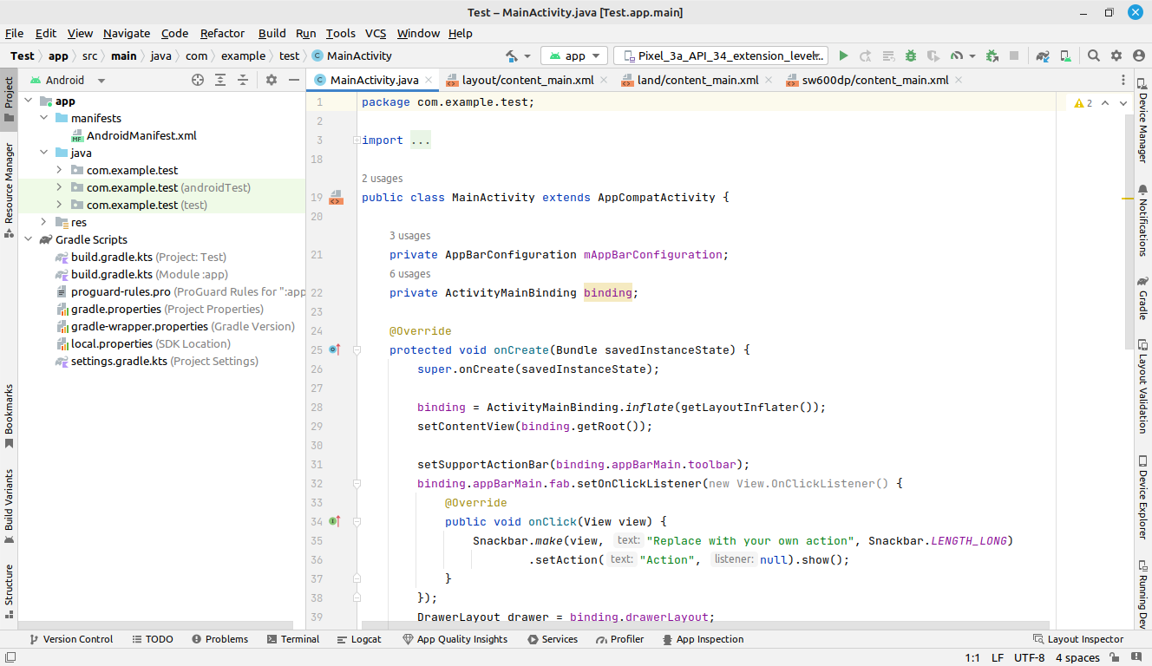Open the Pixel_3a device selector dropdown

pos(721,55)
